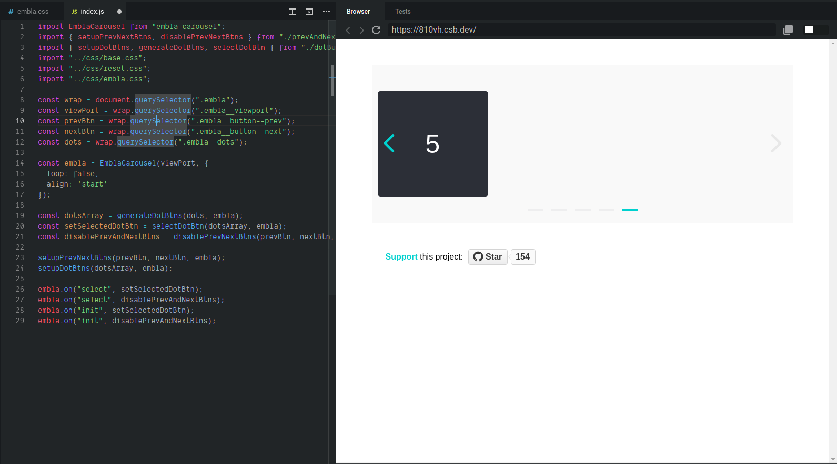Viewport: 837px width, 464px height.
Task: Open the Tests tab
Action: (403, 12)
